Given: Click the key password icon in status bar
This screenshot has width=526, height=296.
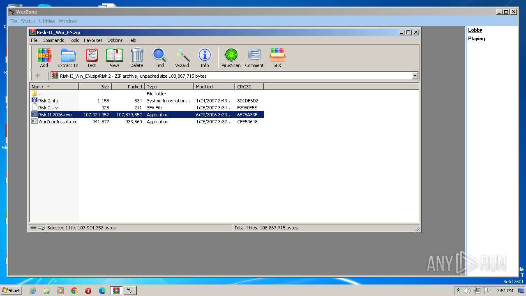Looking at the screenshot, I should point(42,228).
